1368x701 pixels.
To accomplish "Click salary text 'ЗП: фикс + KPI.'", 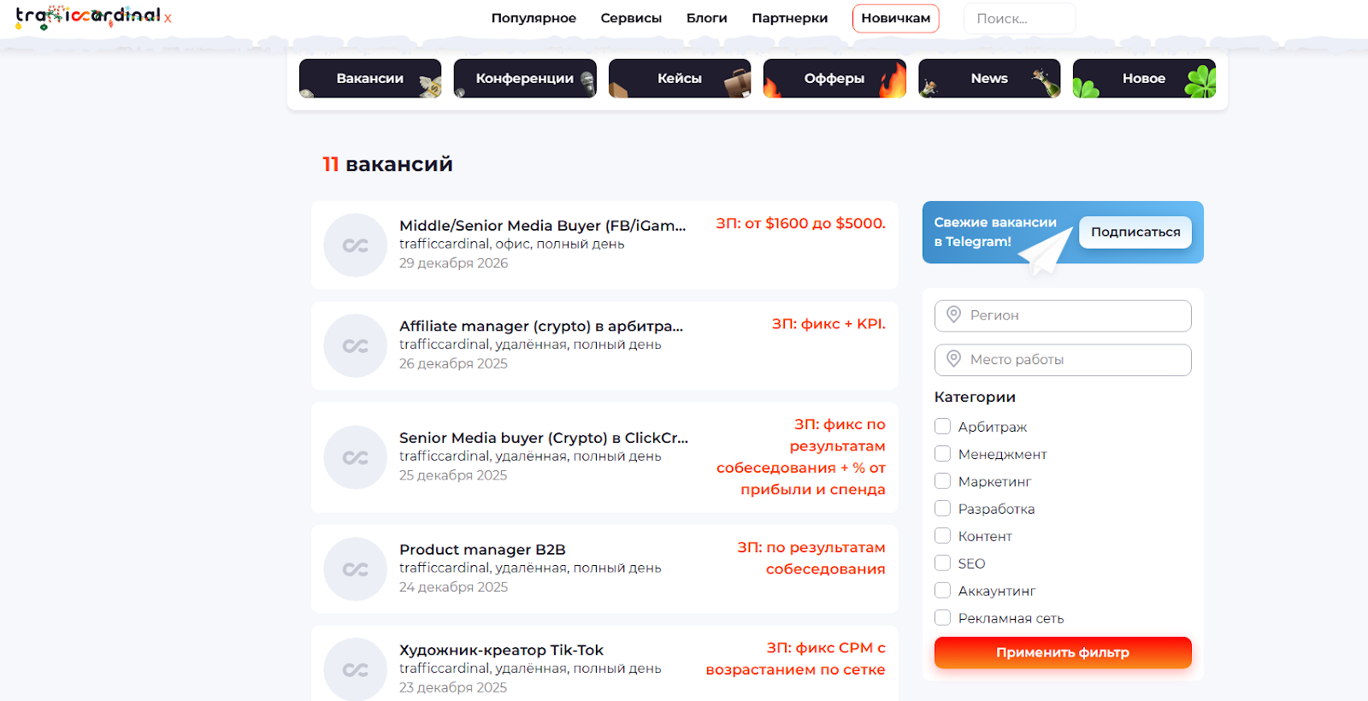I will point(828,324).
